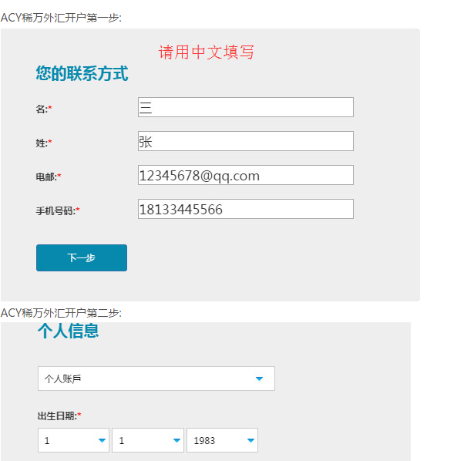Click the 姓 (surname) input field

(x=245, y=141)
